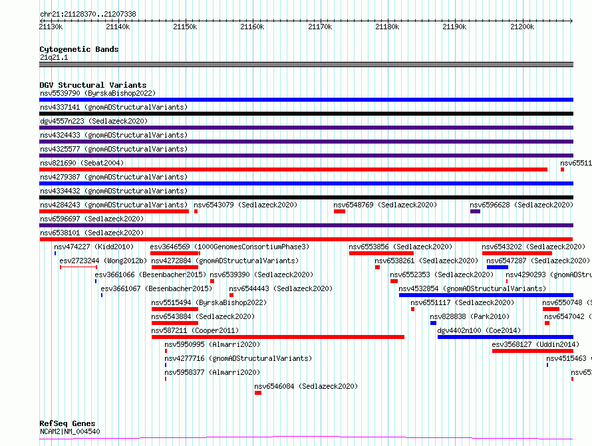Click the nsv4324433 gnomAD variant label

pos(114,135)
